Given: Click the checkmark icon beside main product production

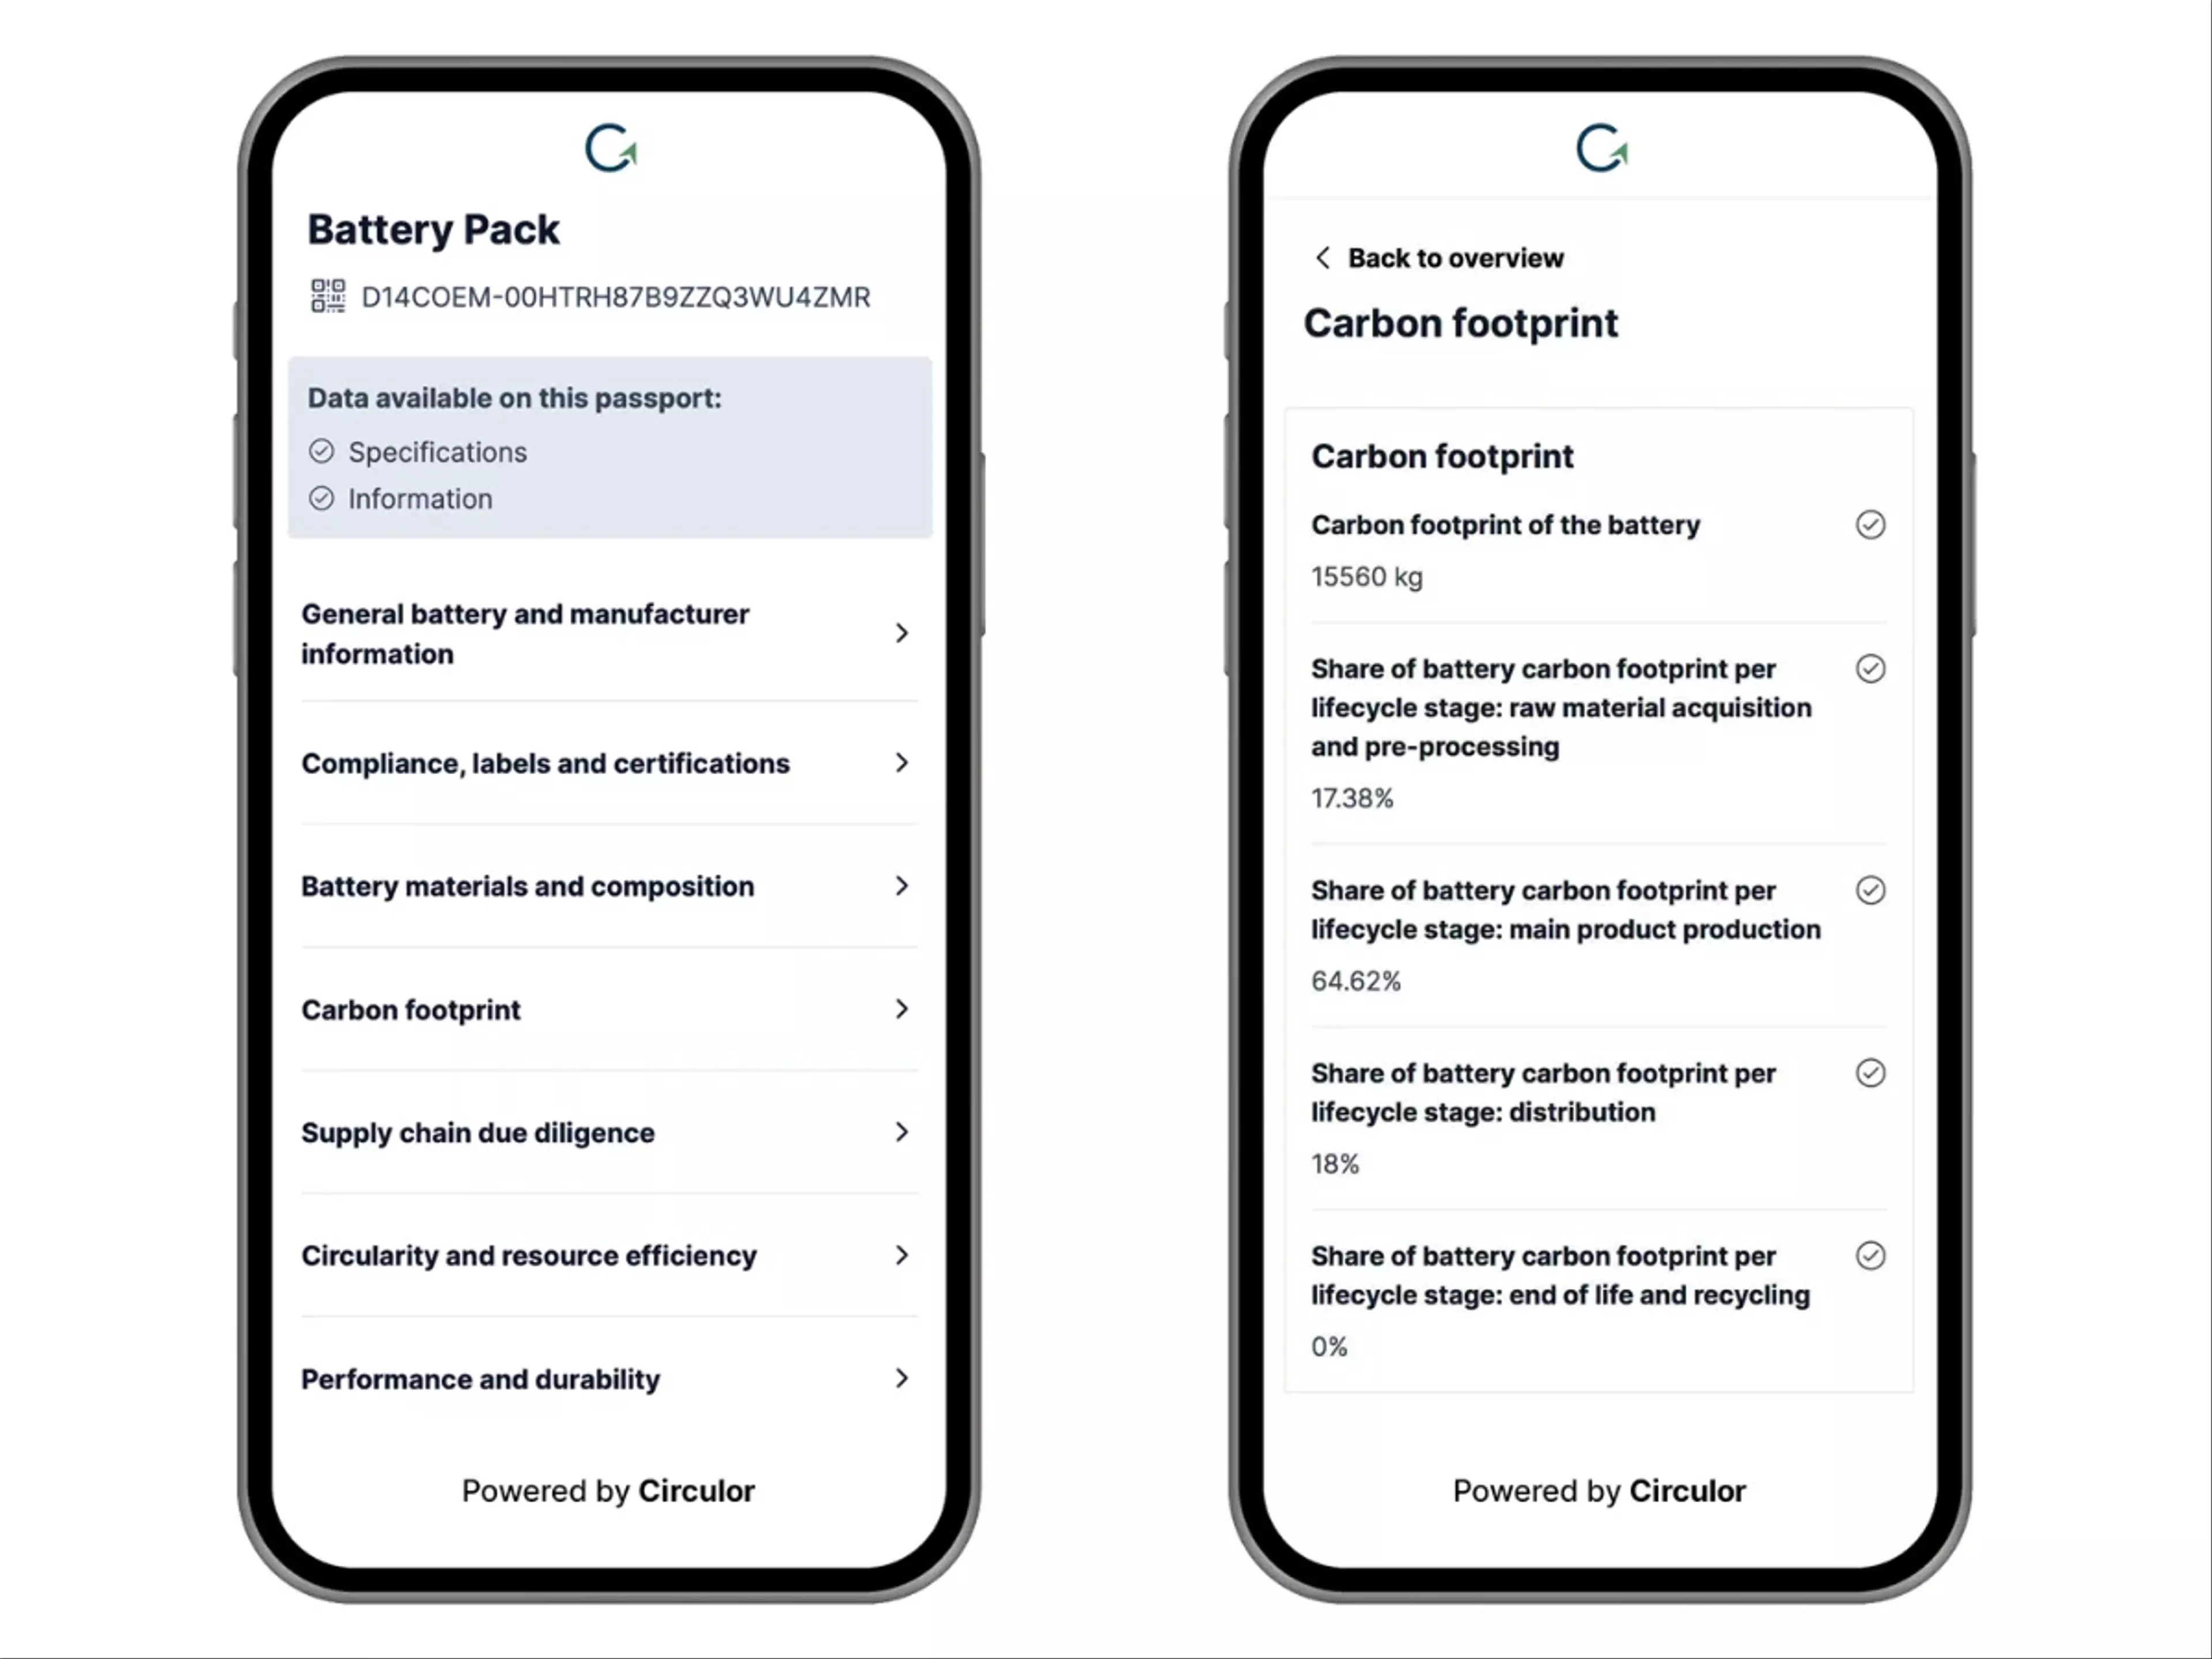Looking at the screenshot, I should (x=1870, y=891).
